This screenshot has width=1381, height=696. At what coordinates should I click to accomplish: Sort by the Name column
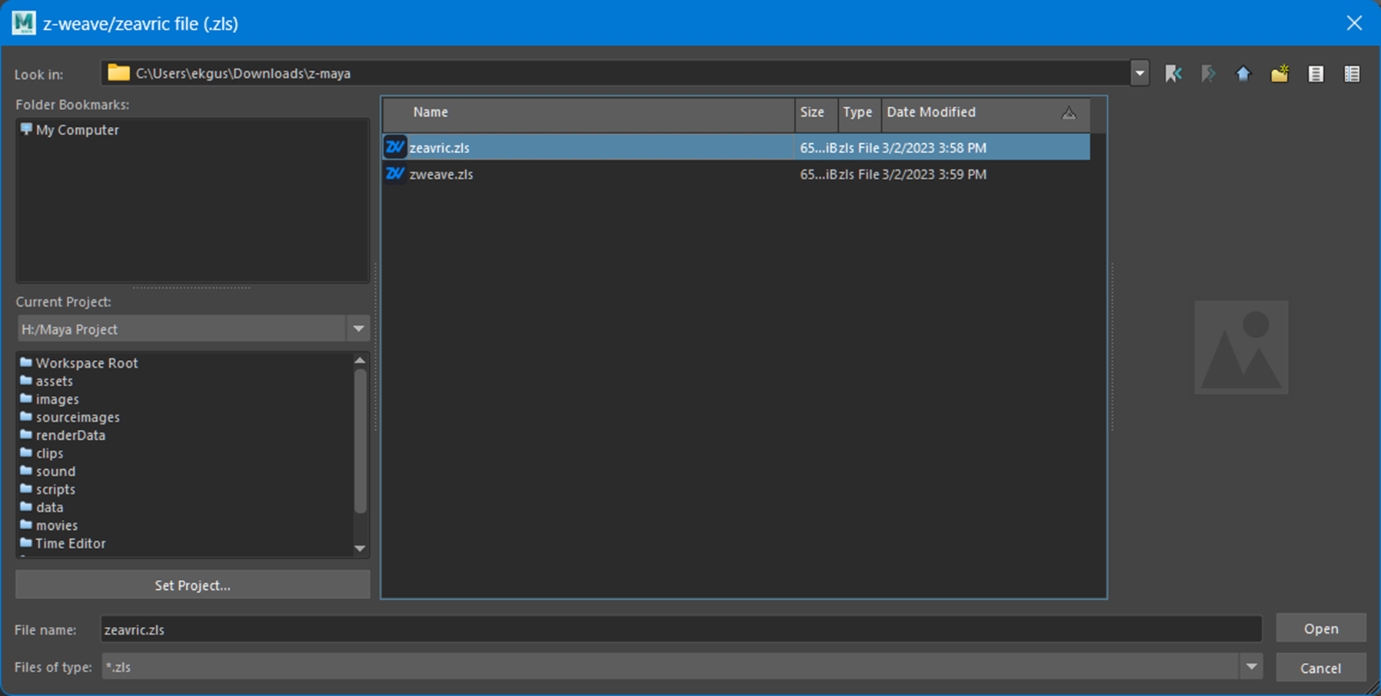pyautogui.click(x=589, y=112)
